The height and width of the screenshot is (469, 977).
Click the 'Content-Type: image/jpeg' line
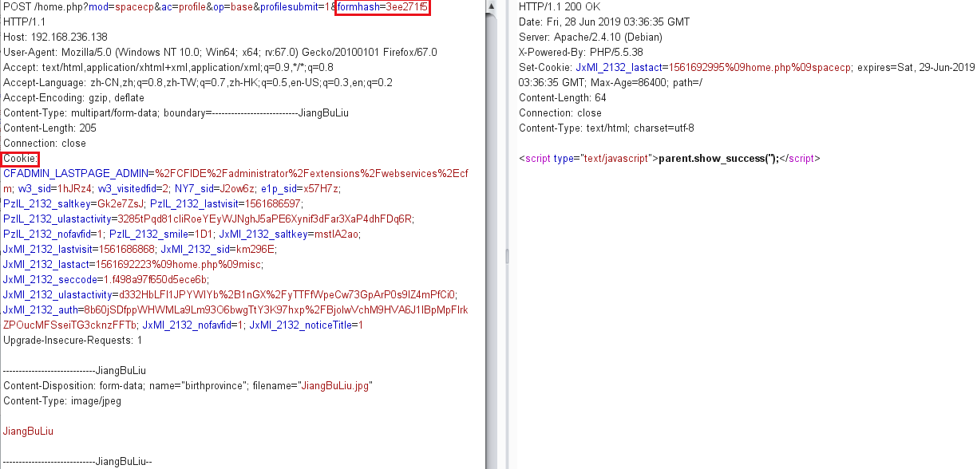(x=62, y=400)
